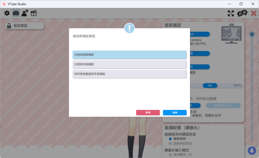Adjust the FPS slider handle showing 60

tap(210, 85)
